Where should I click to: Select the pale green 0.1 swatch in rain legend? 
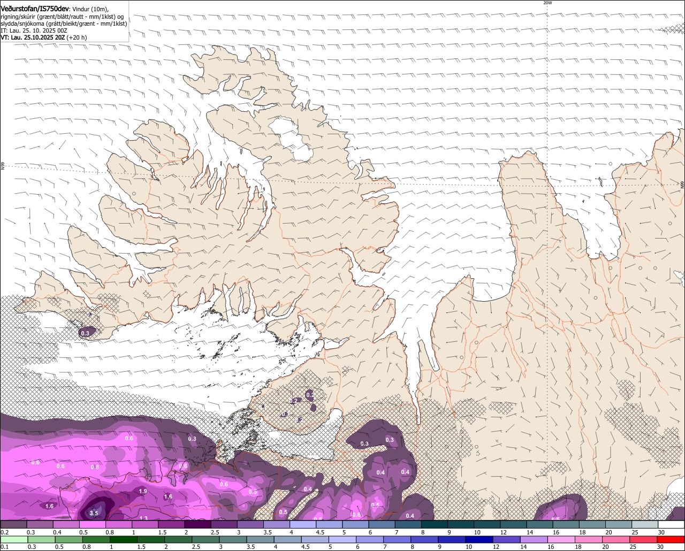[14, 539]
